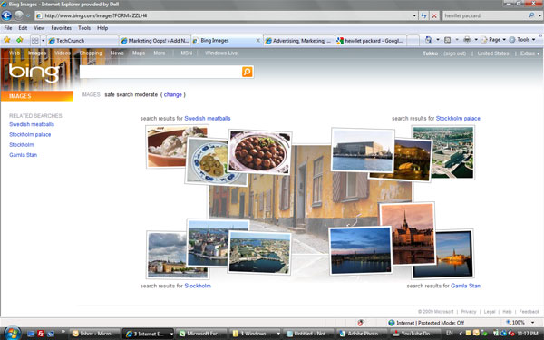Click the safe search change link

point(173,94)
